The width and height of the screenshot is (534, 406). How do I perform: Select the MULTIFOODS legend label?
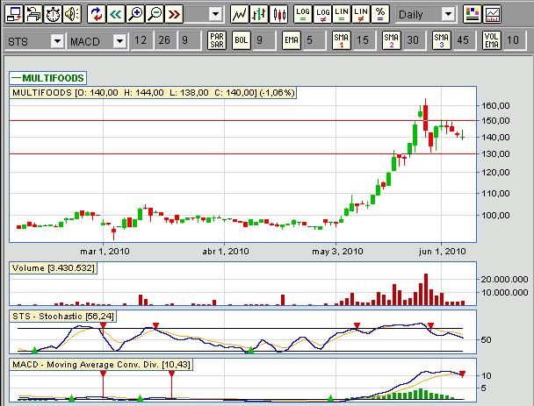47,78
